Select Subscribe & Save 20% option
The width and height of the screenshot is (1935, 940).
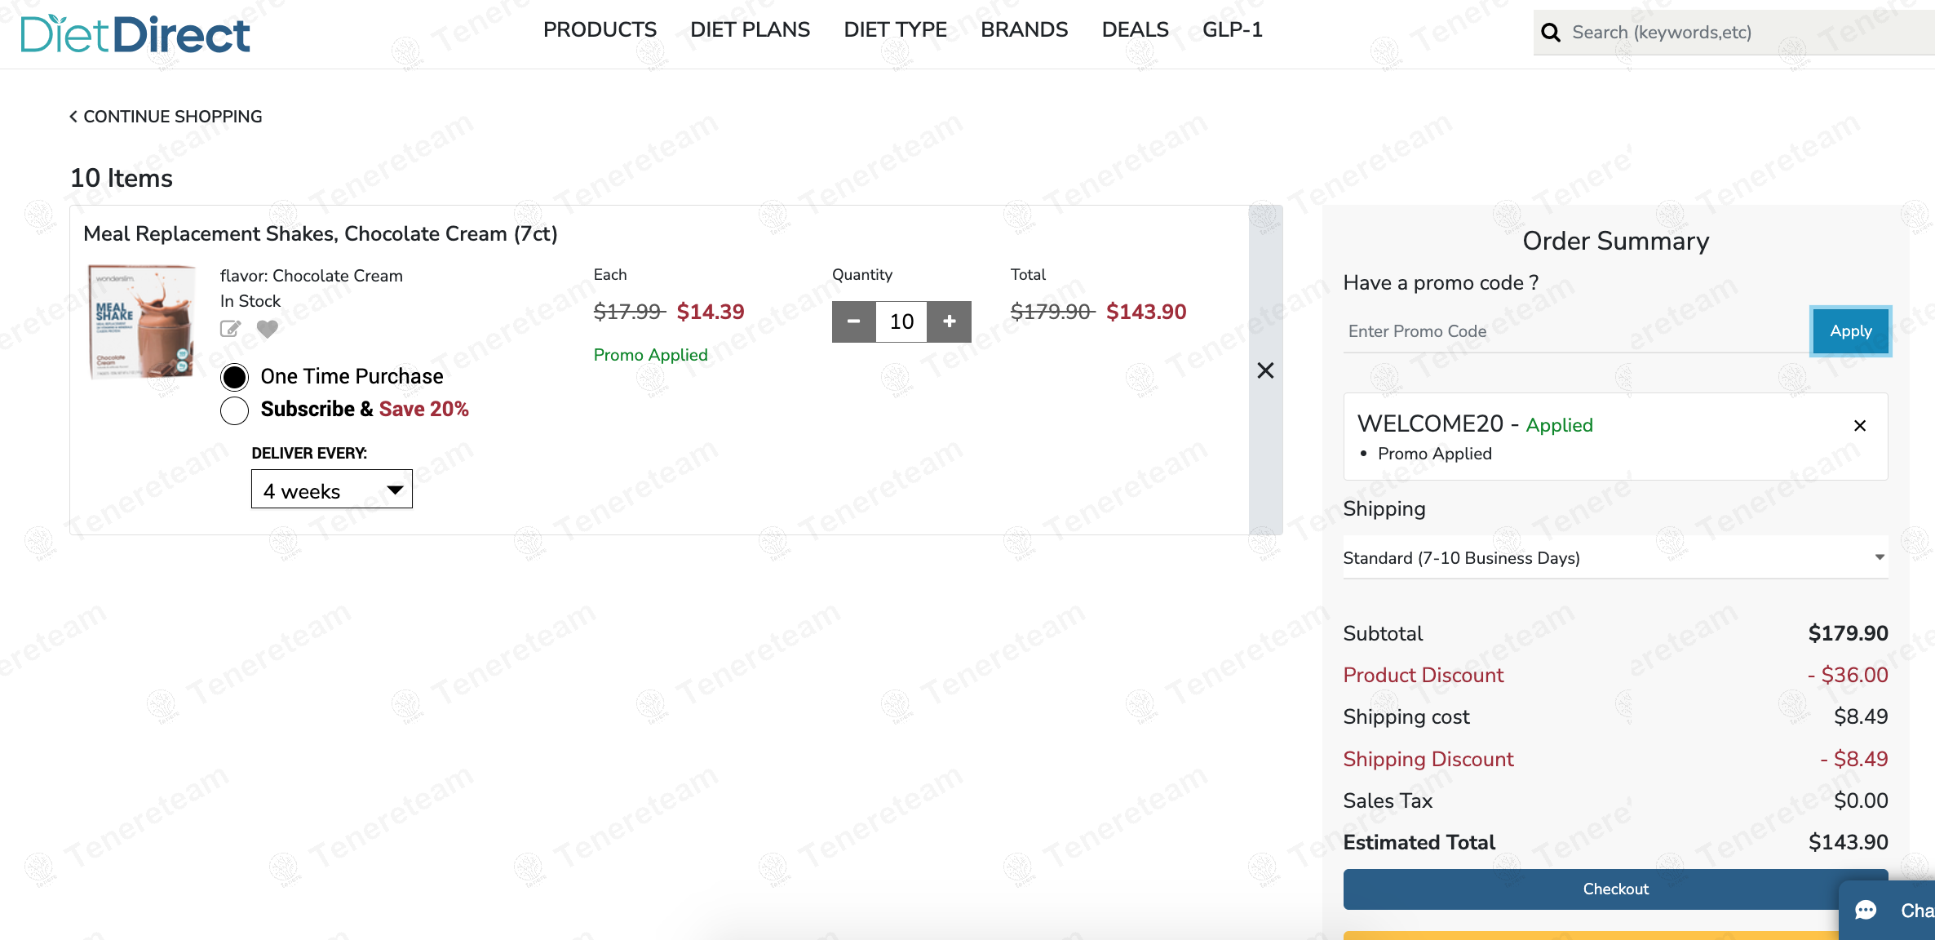click(x=235, y=410)
